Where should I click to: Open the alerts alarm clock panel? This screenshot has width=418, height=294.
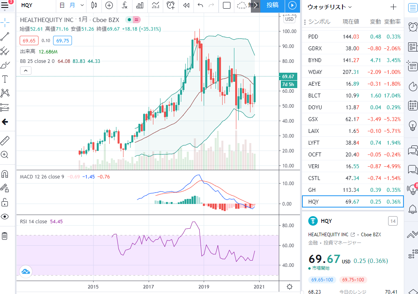pos(412,27)
